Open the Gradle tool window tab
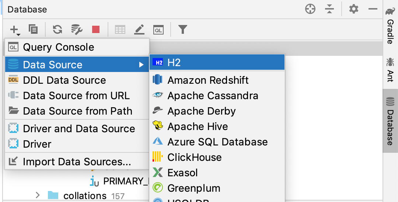398x202 pixels. (x=390, y=26)
